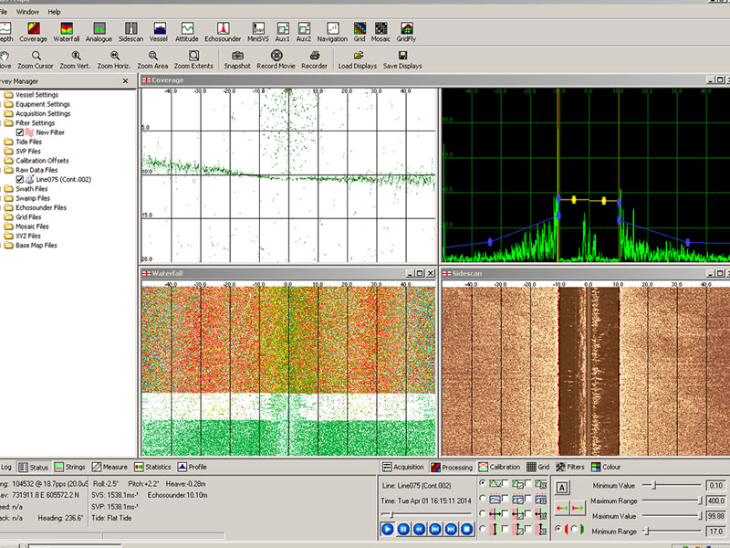Select the Zoom Area tool
This screenshot has height=548, width=730.
[x=152, y=58]
